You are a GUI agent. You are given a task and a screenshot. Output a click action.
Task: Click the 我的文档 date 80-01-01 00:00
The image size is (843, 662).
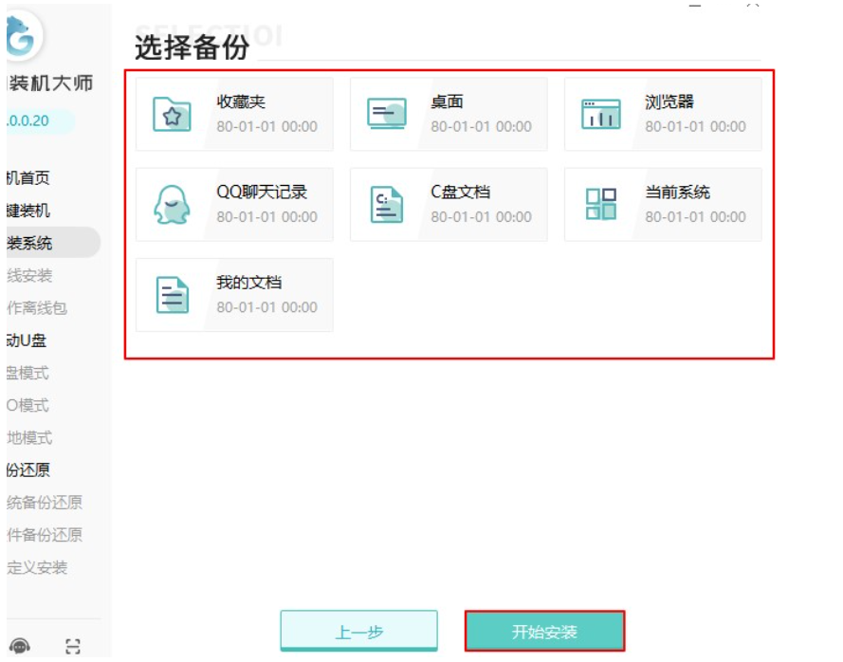(266, 307)
